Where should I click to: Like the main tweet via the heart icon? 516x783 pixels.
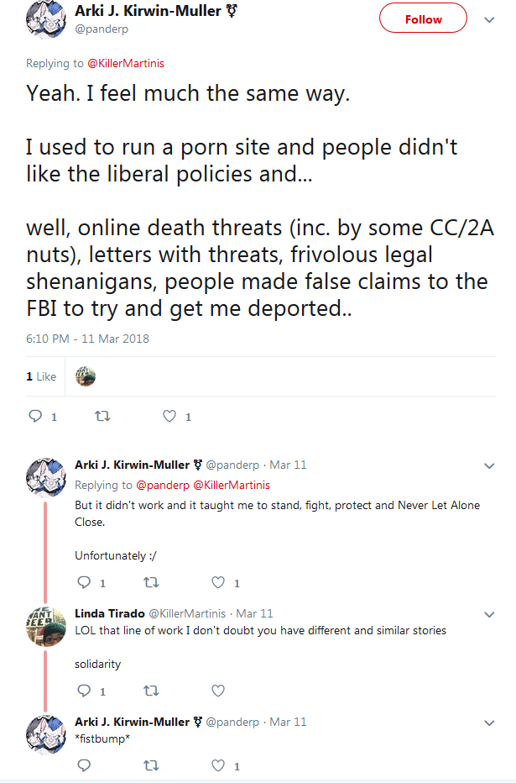coord(169,416)
